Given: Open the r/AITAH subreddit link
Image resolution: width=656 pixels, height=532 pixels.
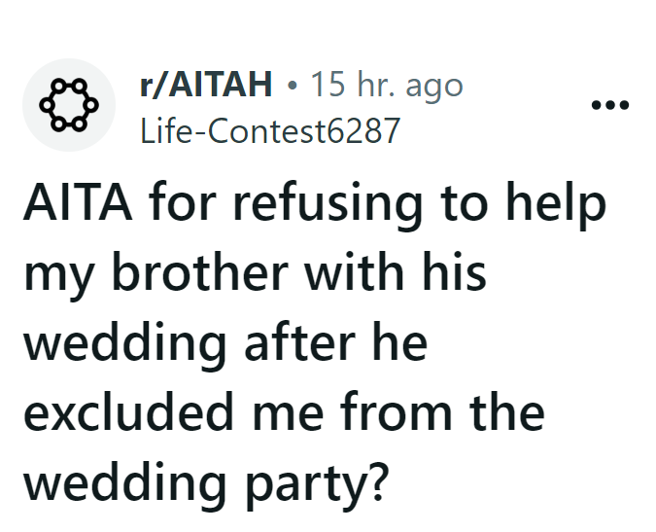Looking at the screenshot, I should pyautogui.click(x=207, y=87).
